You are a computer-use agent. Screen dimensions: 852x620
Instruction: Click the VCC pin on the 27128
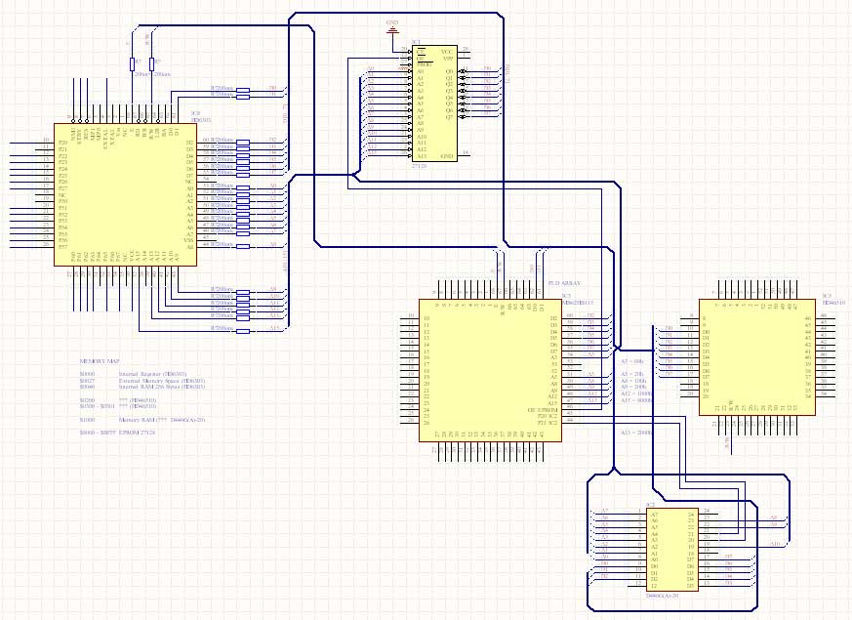[447, 51]
